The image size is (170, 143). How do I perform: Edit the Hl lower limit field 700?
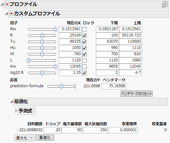[107, 54]
